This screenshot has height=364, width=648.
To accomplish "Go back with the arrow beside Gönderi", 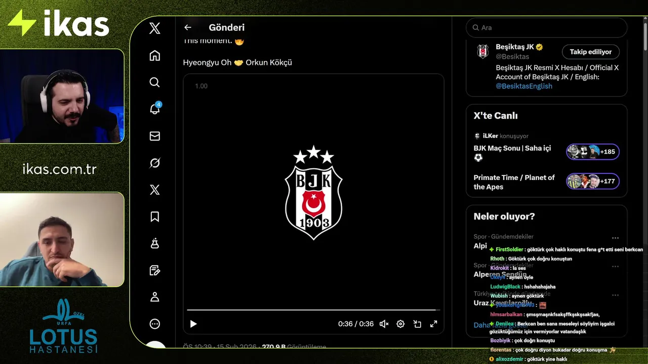I will (188, 28).
